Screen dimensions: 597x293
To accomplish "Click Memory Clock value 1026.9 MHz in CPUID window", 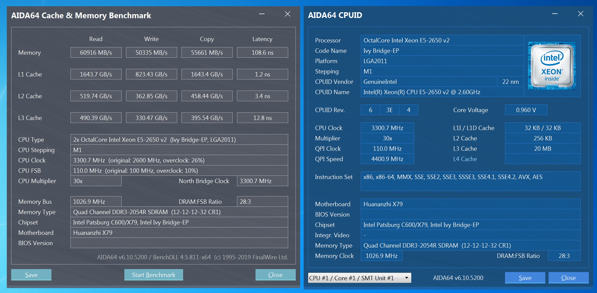I will pyautogui.click(x=381, y=256).
